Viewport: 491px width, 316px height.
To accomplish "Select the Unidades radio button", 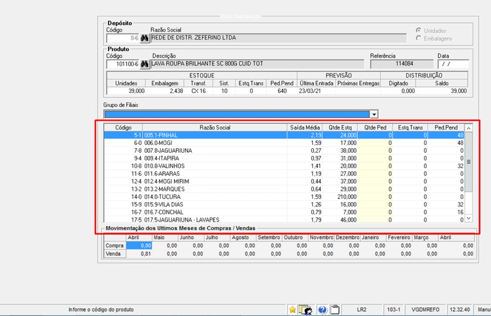I will pyautogui.click(x=418, y=30).
